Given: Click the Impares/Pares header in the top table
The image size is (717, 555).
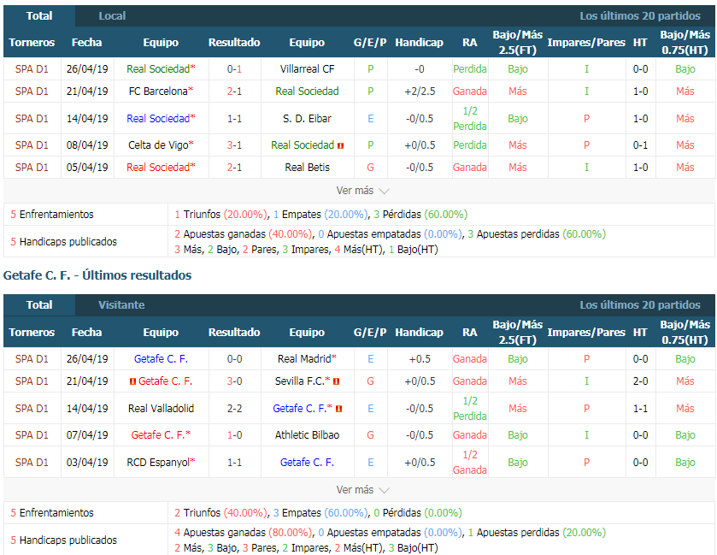Looking at the screenshot, I should 586,43.
